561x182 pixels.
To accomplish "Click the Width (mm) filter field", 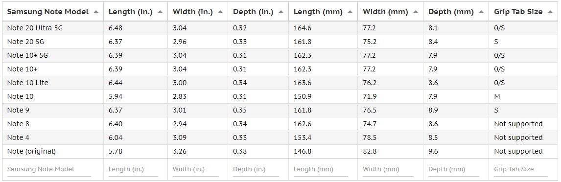I will 388,169.
